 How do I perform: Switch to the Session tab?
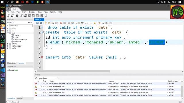point(20,98)
